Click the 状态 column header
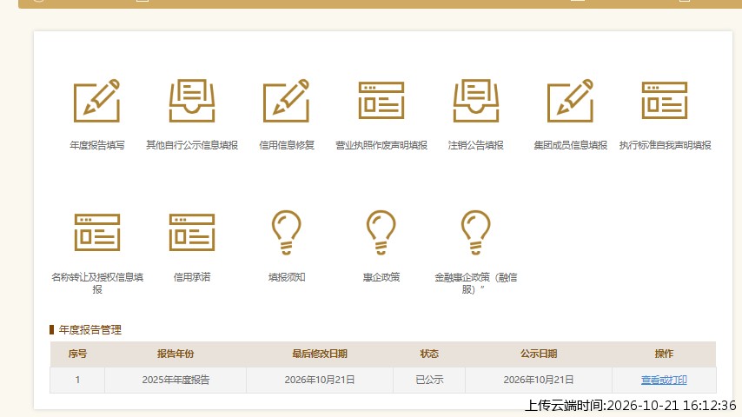The height and width of the screenshot is (417, 742). [x=429, y=354]
